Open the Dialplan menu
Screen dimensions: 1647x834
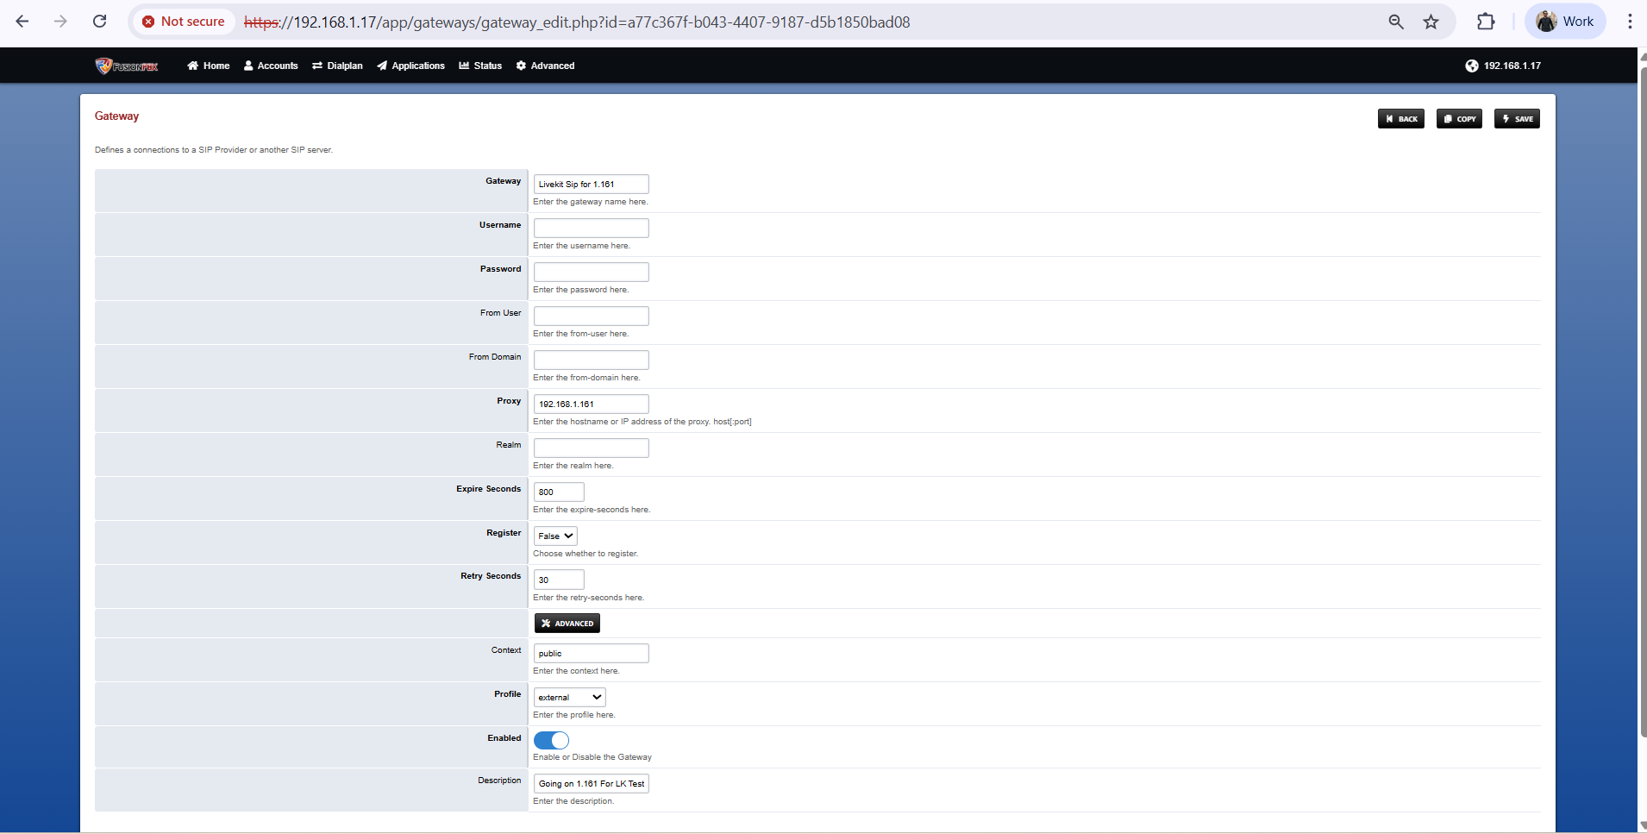pos(337,66)
